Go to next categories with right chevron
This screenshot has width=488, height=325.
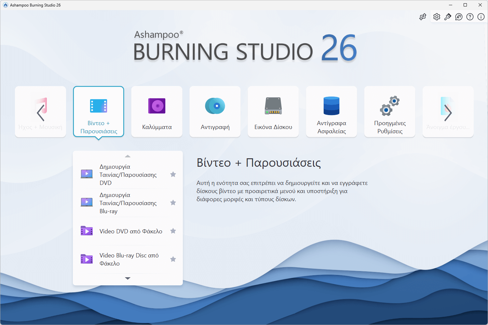click(x=448, y=113)
